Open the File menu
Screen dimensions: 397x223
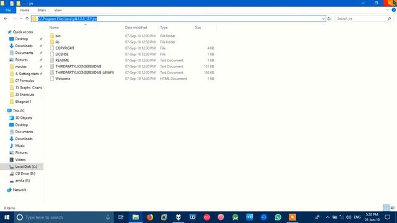click(x=8, y=10)
